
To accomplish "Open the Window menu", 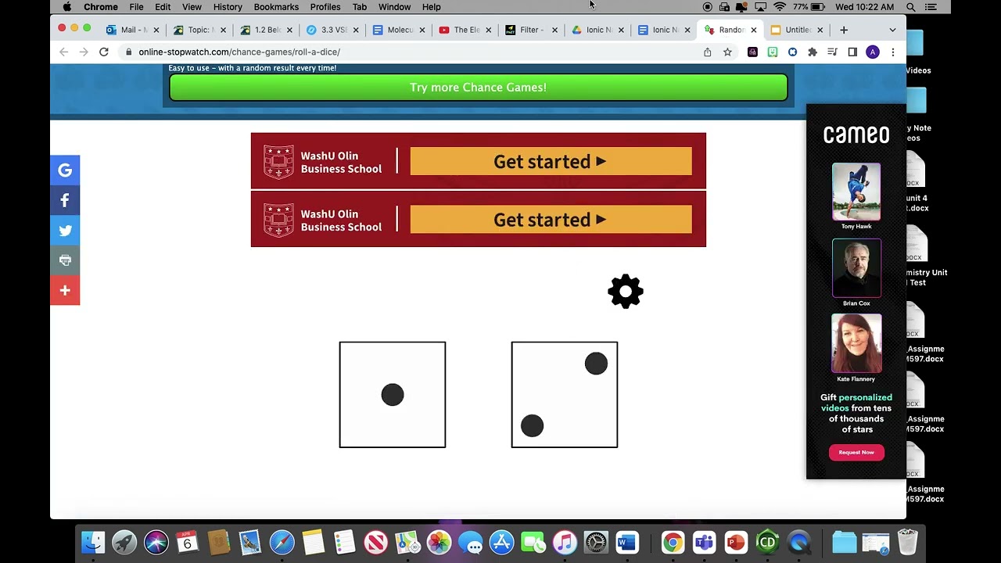I will click(x=394, y=7).
